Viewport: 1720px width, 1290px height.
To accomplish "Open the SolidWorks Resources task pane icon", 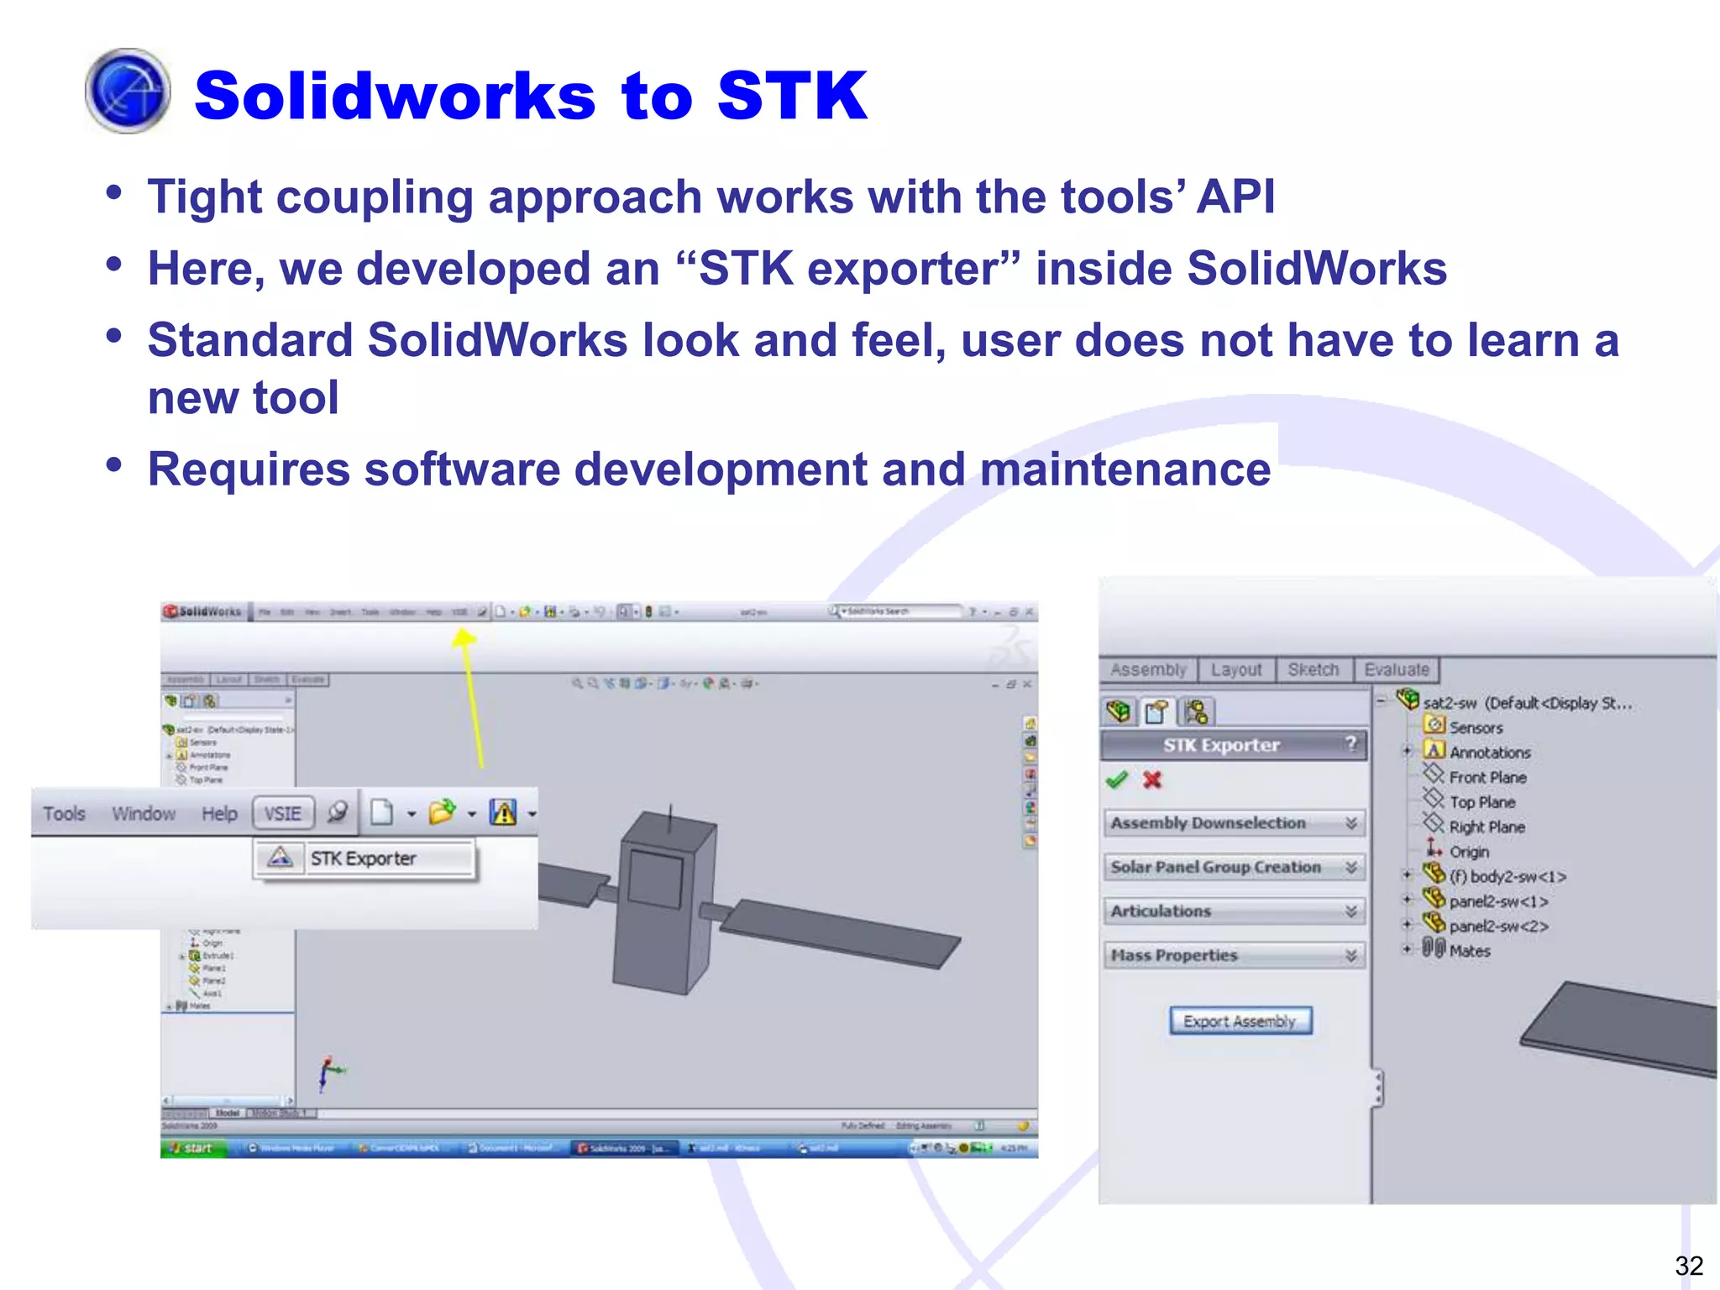I will (1030, 723).
